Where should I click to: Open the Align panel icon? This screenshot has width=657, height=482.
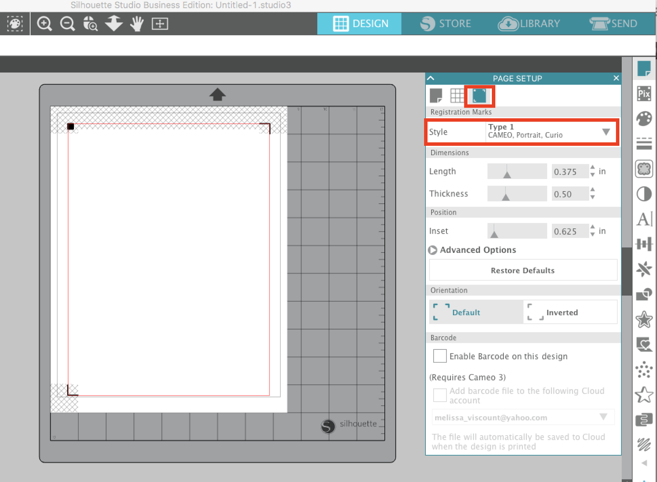[644, 244]
